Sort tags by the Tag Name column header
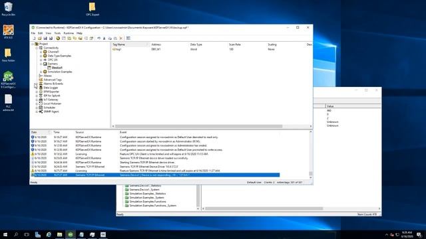The width and height of the screenshot is (426, 239). [x=130, y=44]
